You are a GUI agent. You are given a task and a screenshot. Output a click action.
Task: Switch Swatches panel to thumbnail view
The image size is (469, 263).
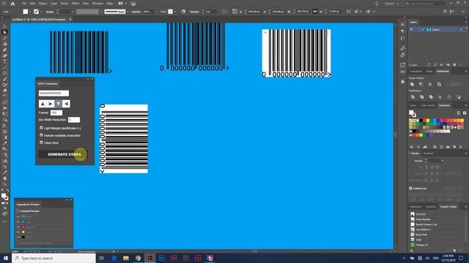click(x=465, y=113)
